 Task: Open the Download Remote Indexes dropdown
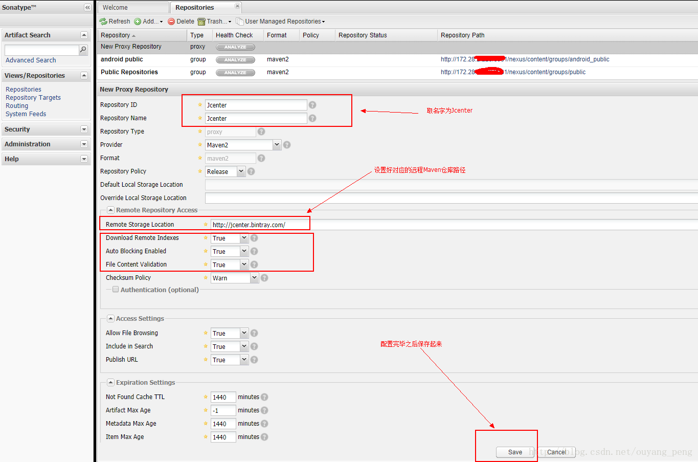pos(244,238)
